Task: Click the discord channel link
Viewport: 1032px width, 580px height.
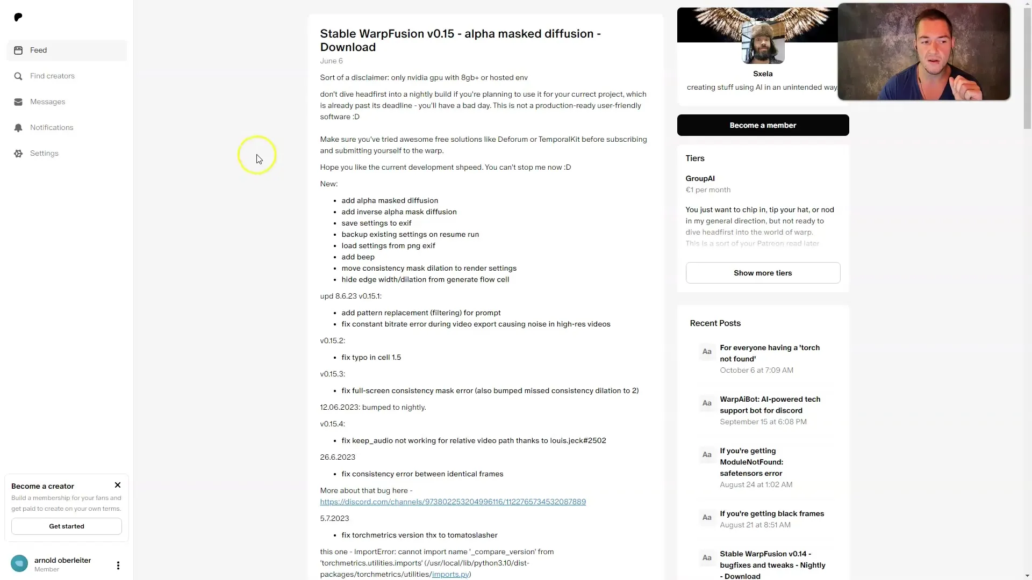Action: click(453, 502)
